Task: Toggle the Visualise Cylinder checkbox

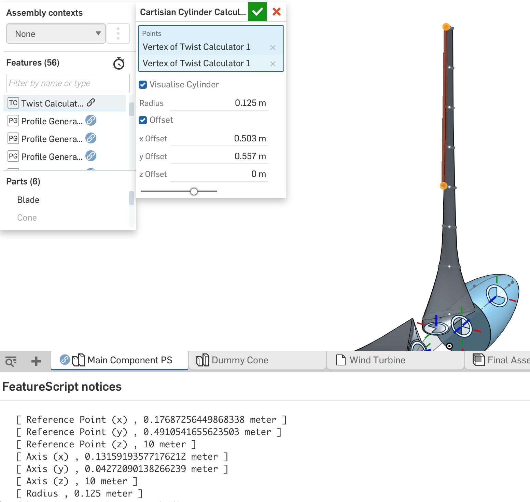Action: coord(143,84)
